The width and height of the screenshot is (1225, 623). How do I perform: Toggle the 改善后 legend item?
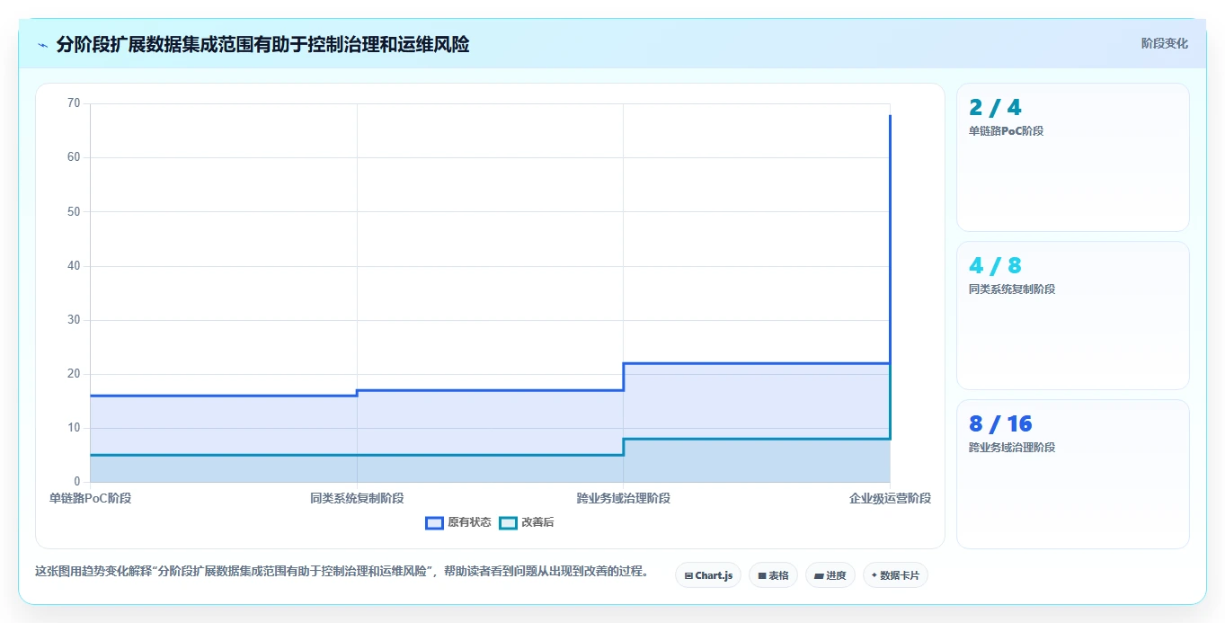[x=527, y=522]
